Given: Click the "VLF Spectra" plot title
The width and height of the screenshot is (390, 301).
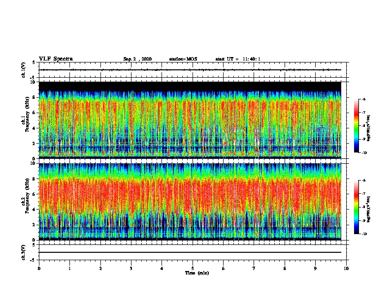Looking at the screenshot, I should tap(56, 59).
